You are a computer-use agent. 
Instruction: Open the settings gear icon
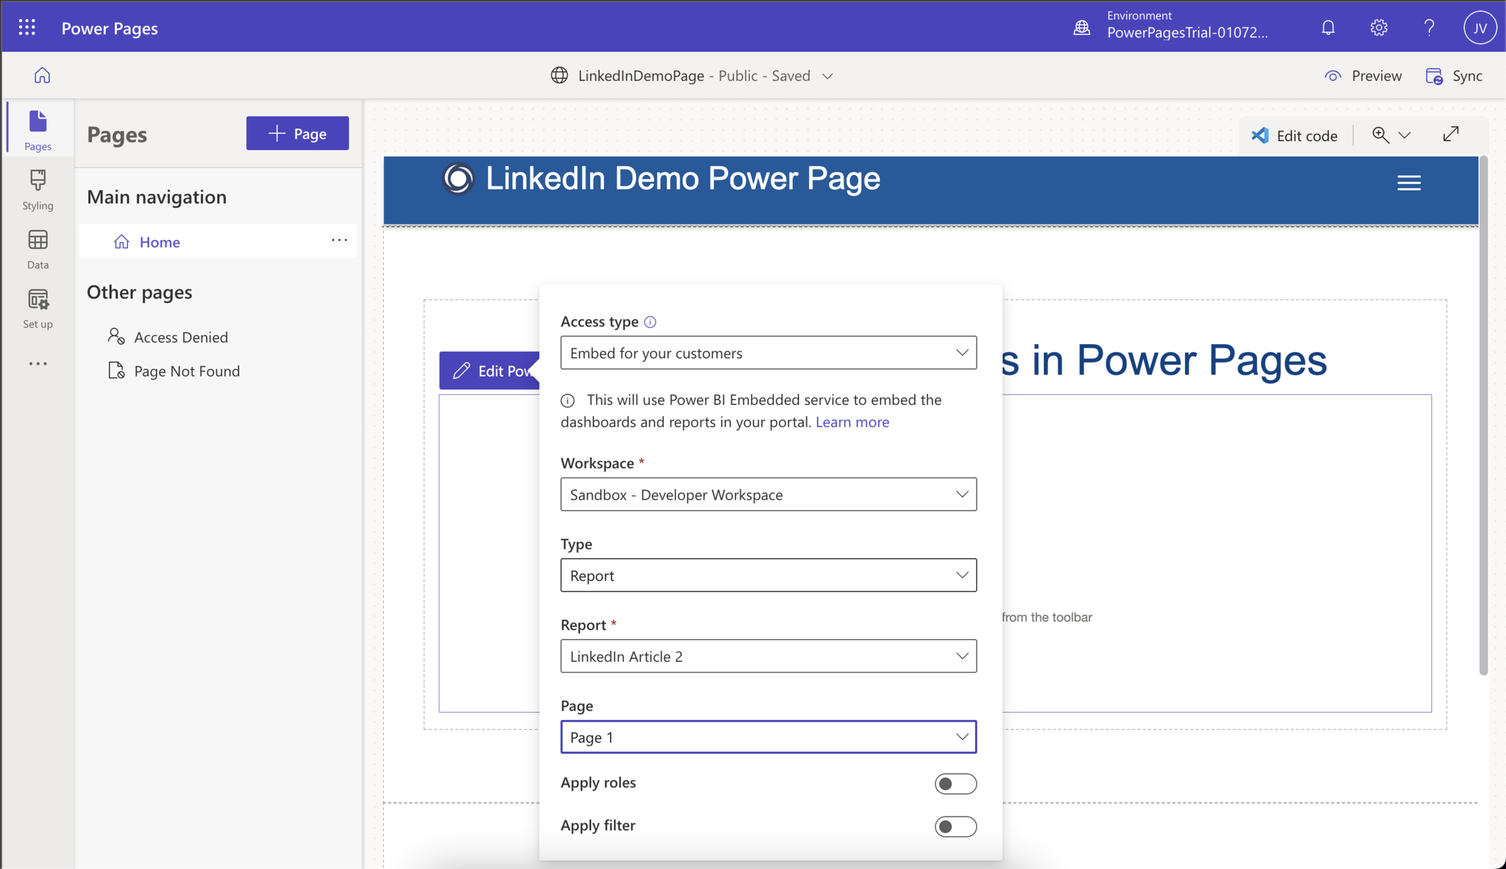pos(1378,28)
